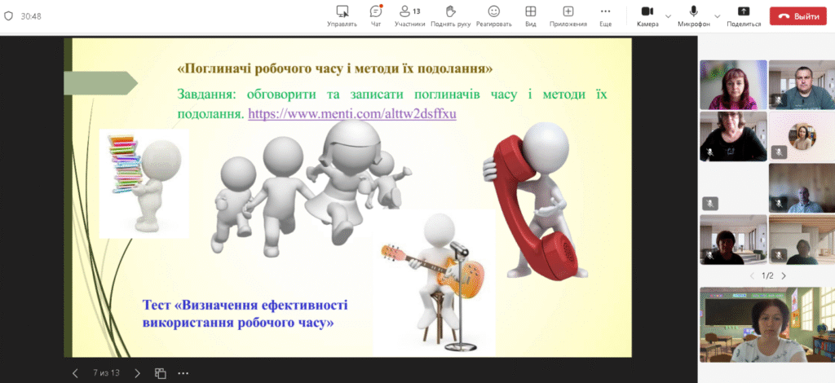Go to previous slide arrow

point(75,373)
